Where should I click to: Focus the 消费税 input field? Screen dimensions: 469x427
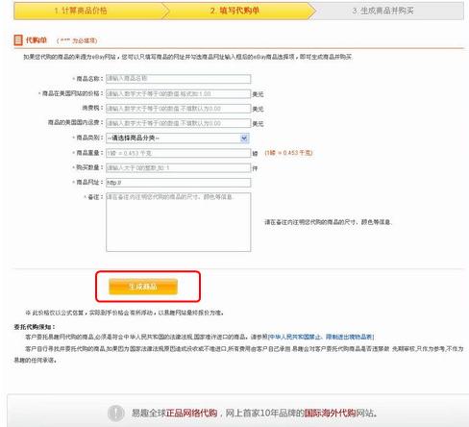point(179,109)
